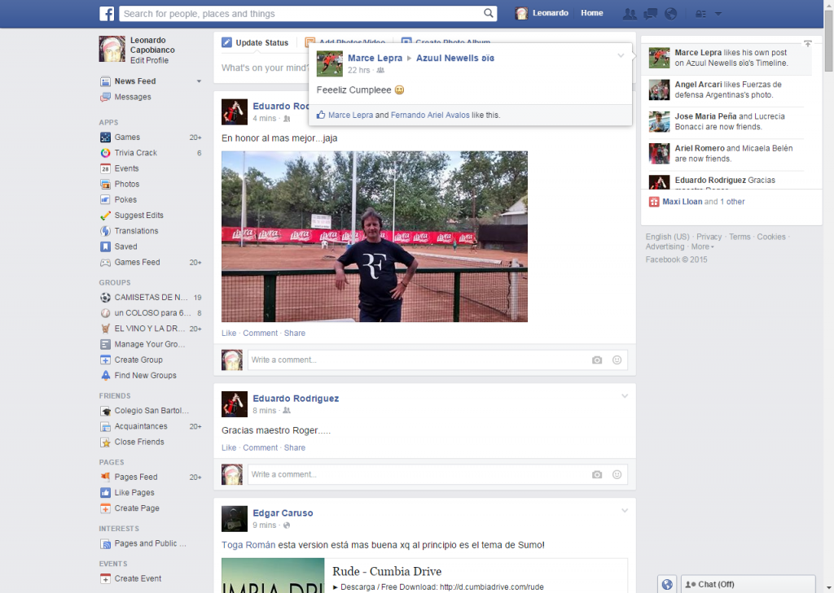Viewport: 834px width, 593px height.
Task: Open Marce Lepra profile link in popup
Action: (x=375, y=58)
